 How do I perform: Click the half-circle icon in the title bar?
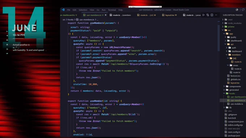tap(237, 10)
